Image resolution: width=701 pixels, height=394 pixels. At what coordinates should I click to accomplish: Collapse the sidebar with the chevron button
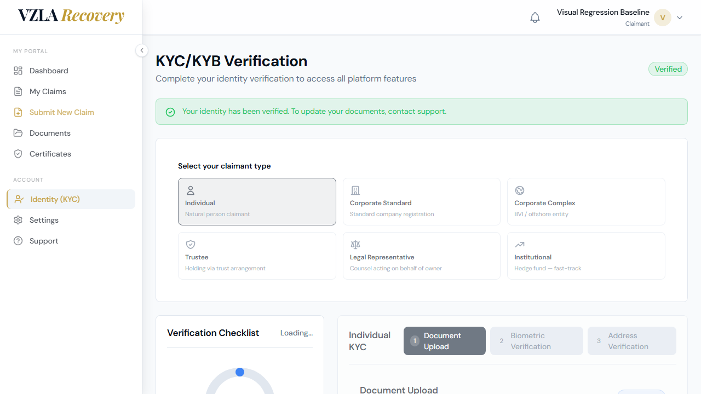(x=142, y=50)
